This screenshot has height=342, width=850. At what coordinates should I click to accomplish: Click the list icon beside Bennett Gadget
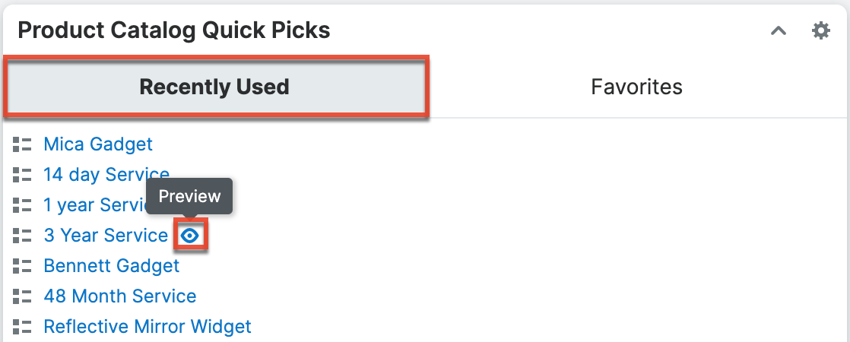coord(22,266)
